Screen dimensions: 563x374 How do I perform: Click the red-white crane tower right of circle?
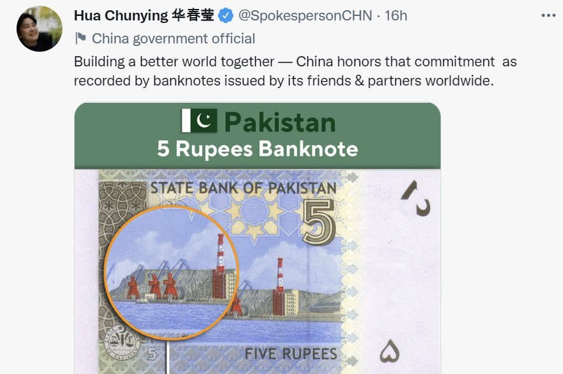(x=279, y=286)
